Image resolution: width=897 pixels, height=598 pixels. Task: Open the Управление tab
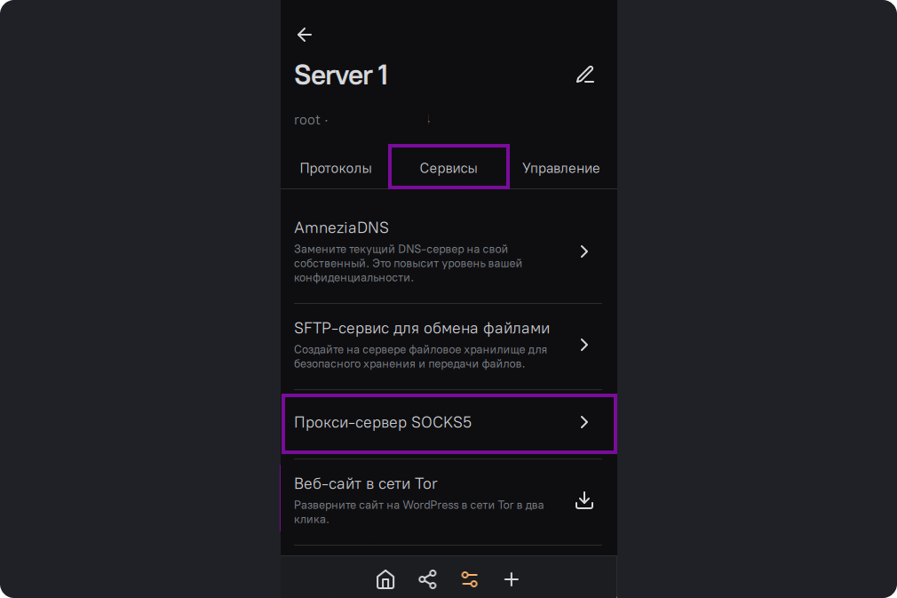tap(560, 168)
